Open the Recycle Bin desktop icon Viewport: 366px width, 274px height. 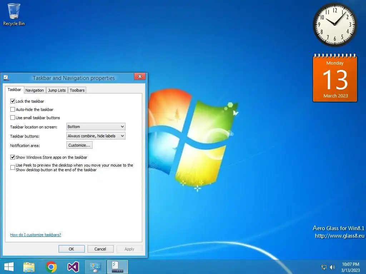(x=14, y=14)
